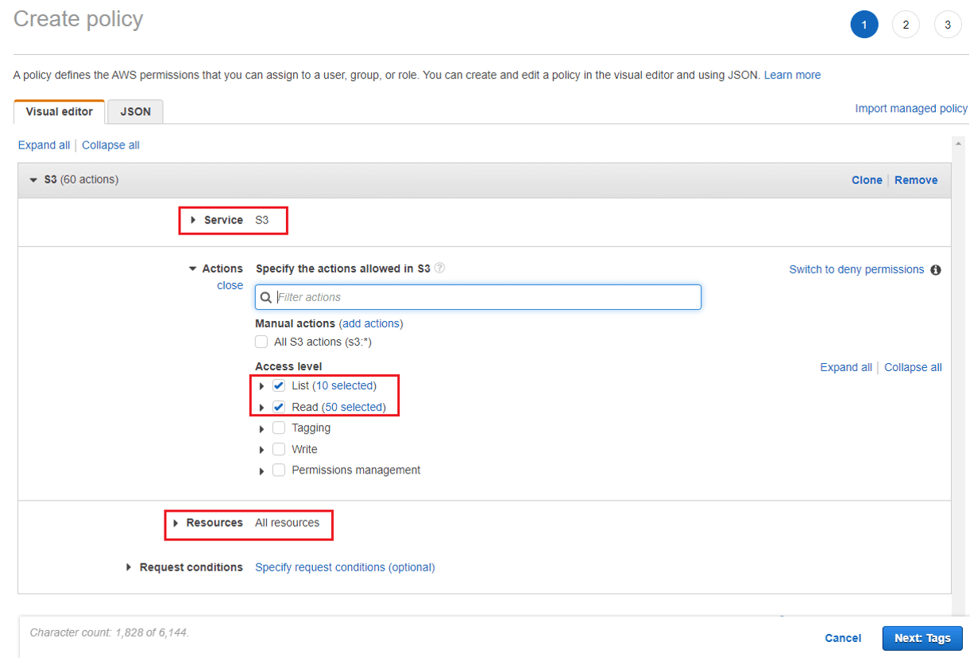Click the top Expand all link
Viewport: 970px width, 669px height.
(44, 145)
